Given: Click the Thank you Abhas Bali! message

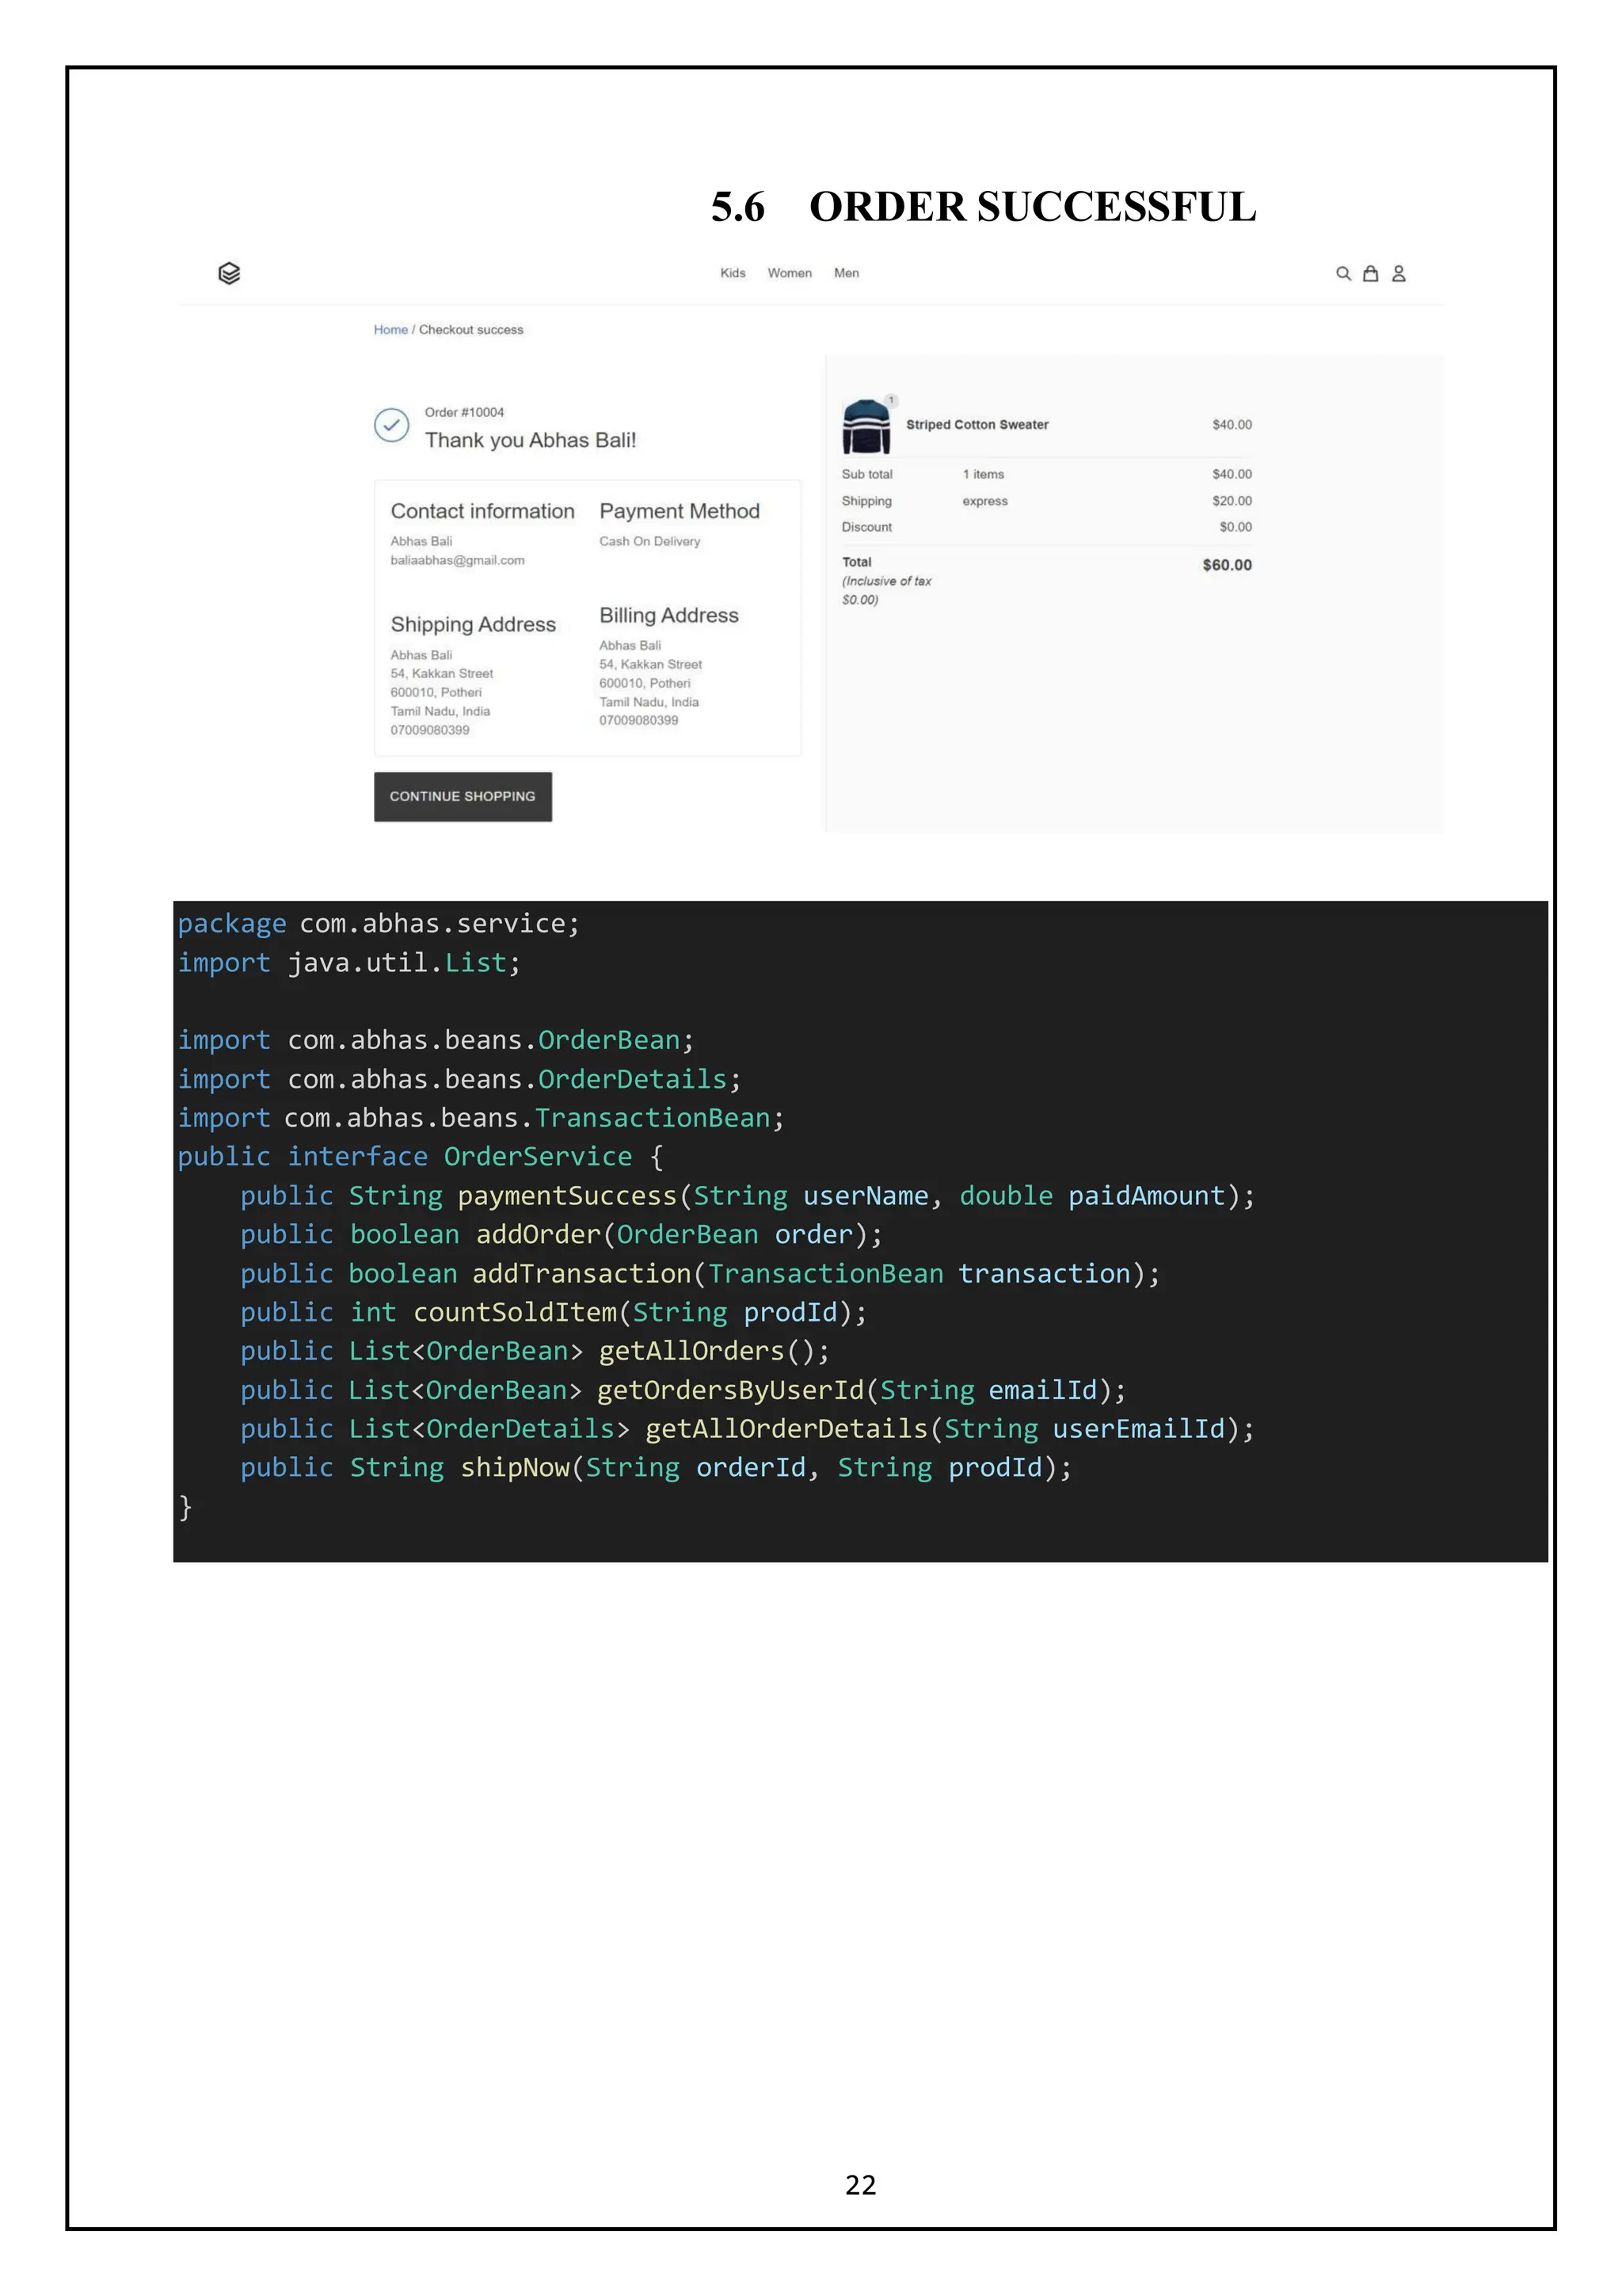Looking at the screenshot, I should pos(530,440).
